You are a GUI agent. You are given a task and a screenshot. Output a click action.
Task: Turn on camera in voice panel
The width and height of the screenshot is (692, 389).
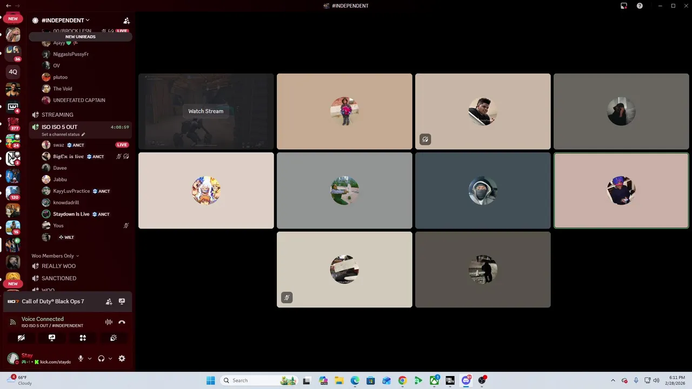21,338
